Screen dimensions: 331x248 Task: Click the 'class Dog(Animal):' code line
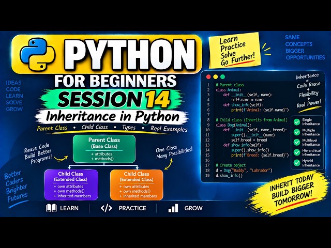[233, 125]
